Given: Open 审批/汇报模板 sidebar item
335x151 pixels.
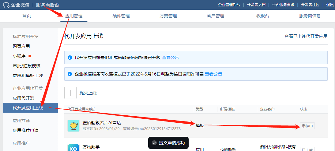Looking at the screenshot, I should (27, 66).
